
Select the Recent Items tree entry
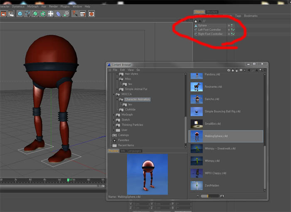tap(126, 145)
